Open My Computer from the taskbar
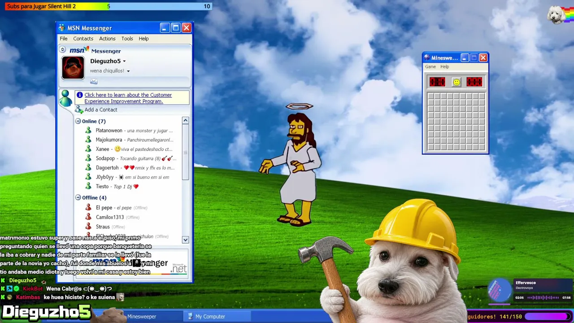Image resolution: width=574 pixels, height=323 pixels. [218, 316]
